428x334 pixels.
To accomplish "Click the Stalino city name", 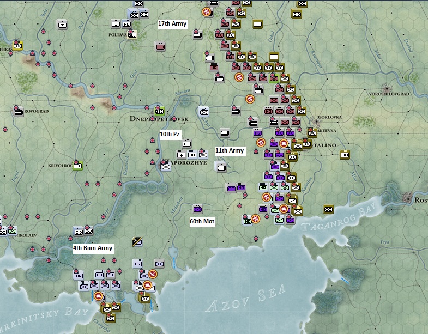I will (324, 145).
